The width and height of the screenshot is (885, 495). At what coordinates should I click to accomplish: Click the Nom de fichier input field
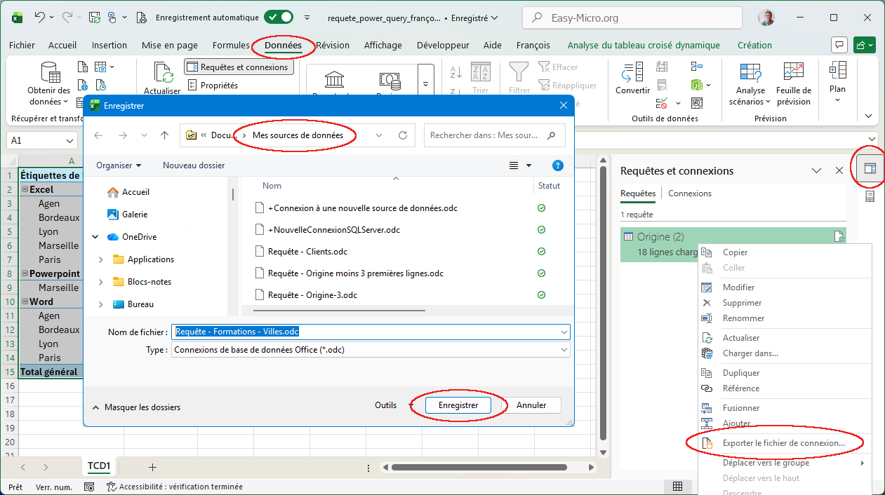click(x=365, y=332)
